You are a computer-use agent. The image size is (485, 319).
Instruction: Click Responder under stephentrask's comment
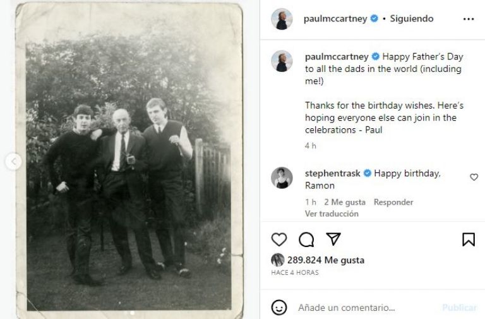pos(393,202)
